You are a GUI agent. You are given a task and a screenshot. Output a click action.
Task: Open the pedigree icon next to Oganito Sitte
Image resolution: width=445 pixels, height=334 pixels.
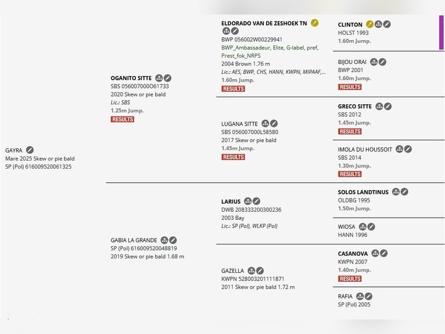(159, 78)
